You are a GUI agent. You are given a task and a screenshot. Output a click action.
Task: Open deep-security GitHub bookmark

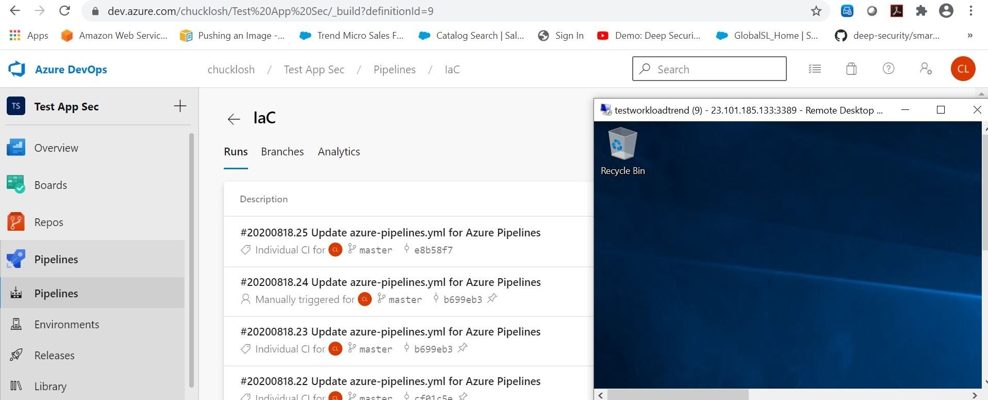point(887,35)
